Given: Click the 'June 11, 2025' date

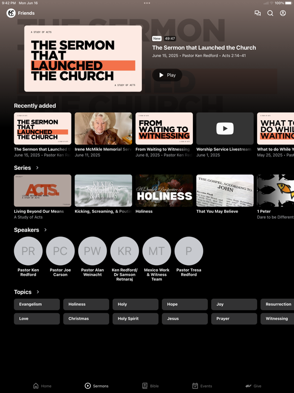Looking at the screenshot, I should 87,155.
